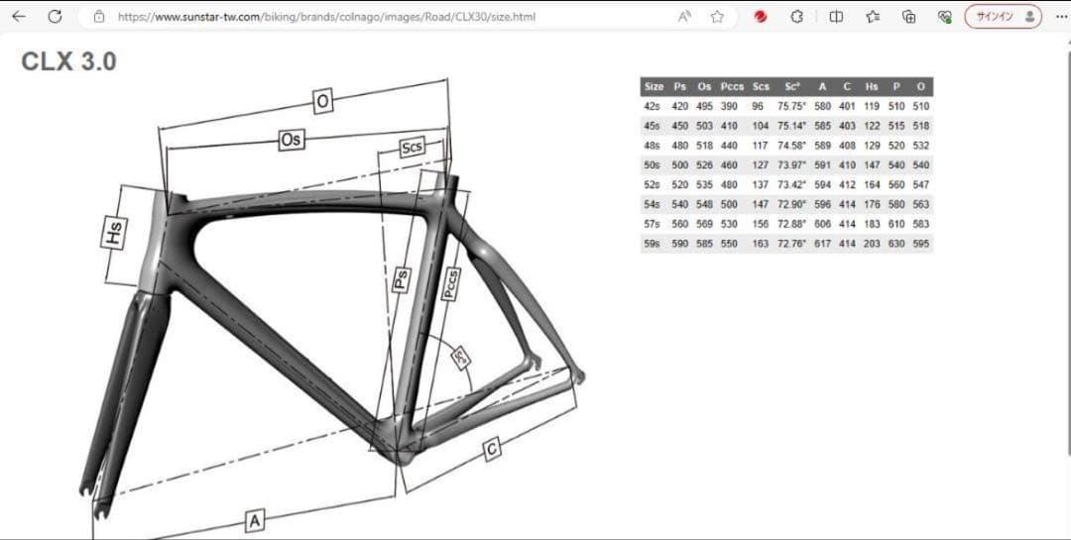The height and width of the screenshot is (540, 1071).
Task: Open the Collections icon
Action: pos(908,17)
